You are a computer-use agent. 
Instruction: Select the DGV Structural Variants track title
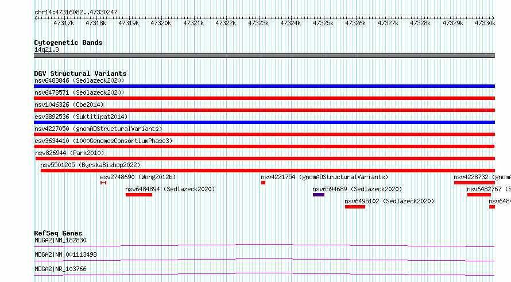(x=80, y=74)
